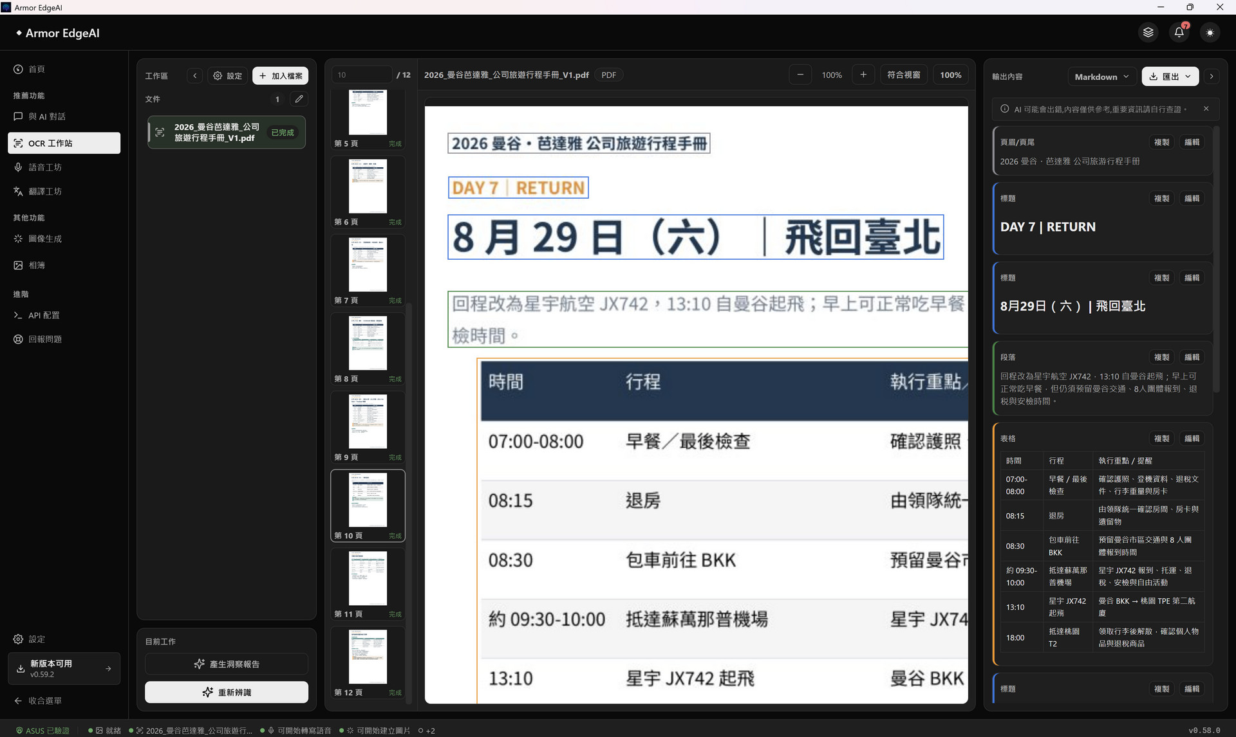Screen dimensions: 1236x737
Task: Open workspace 設定 button
Action: click(228, 76)
